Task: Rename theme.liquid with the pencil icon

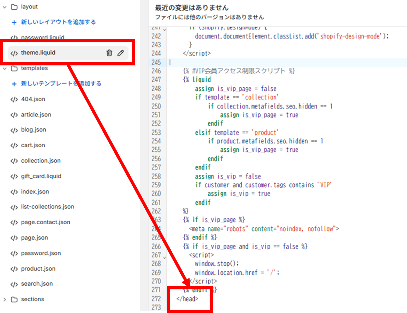Action: coord(120,53)
